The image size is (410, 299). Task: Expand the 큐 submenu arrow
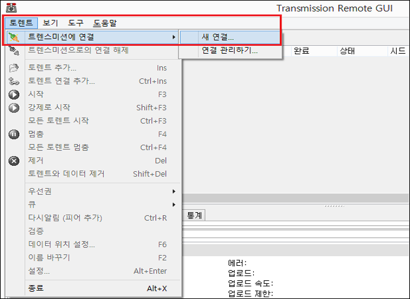tap(174, 204)
